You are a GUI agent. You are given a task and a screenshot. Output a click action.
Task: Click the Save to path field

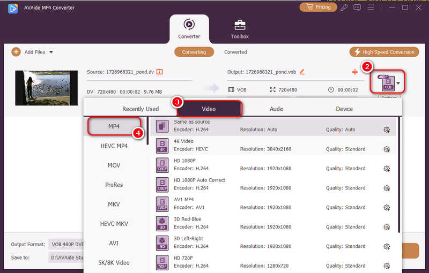click(x=66, y=257)
